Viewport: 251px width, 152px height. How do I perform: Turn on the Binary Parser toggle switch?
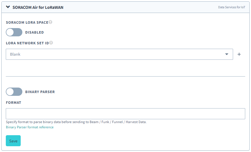click(14, 92)
